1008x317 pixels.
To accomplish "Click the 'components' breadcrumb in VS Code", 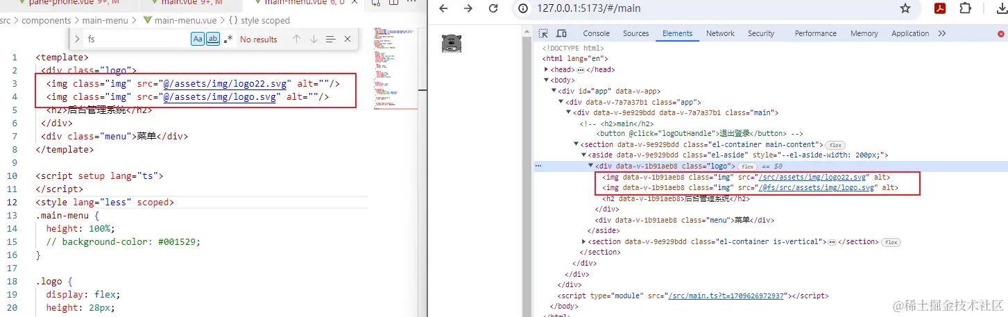I will 46,21.
